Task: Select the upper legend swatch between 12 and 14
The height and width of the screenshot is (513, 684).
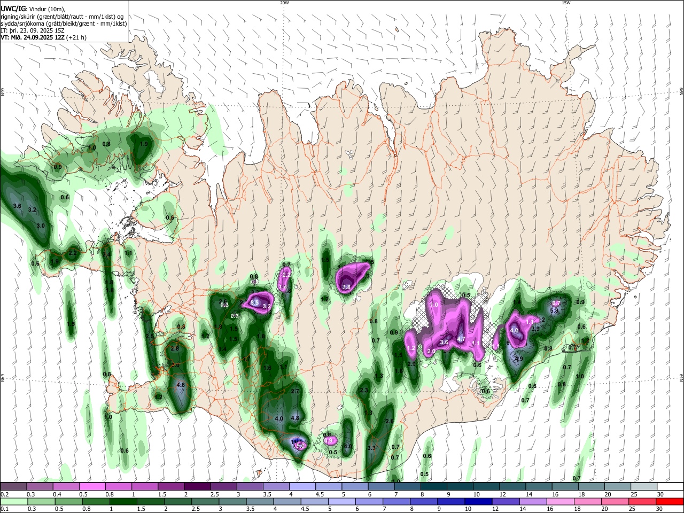Action: click(x=512, y=486)
